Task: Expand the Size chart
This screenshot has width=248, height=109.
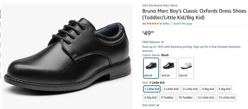Action: 151,105
